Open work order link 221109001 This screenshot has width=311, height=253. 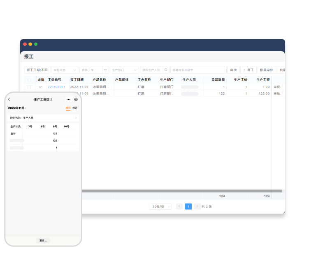click(56, 87)
